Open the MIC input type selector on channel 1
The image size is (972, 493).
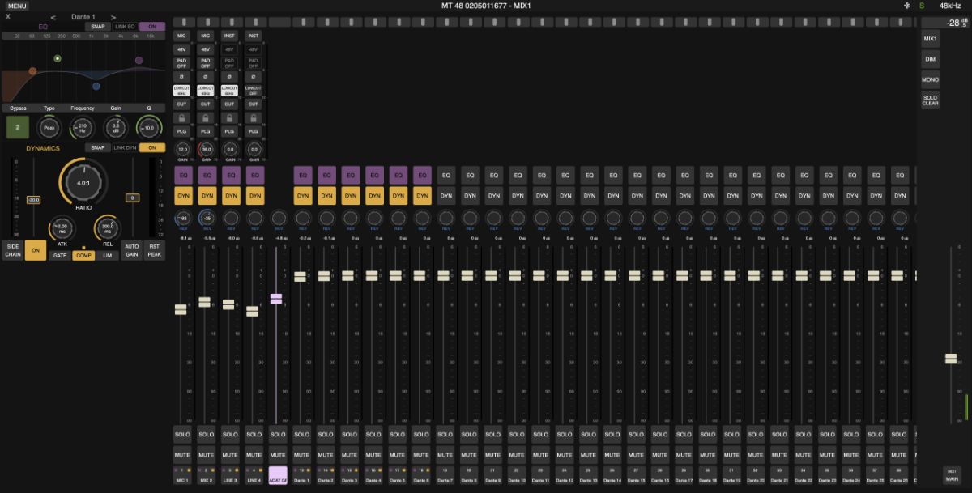(x=182, y=36)
